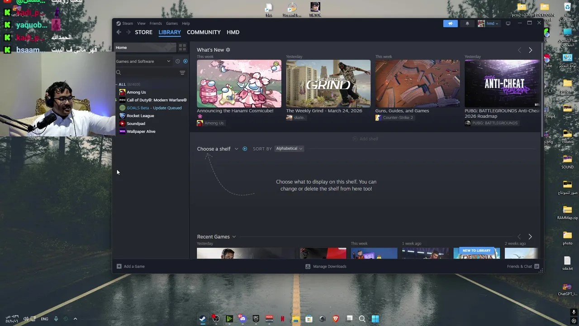Open the Alphabetical sort dropdown

[x=289, y=149]
